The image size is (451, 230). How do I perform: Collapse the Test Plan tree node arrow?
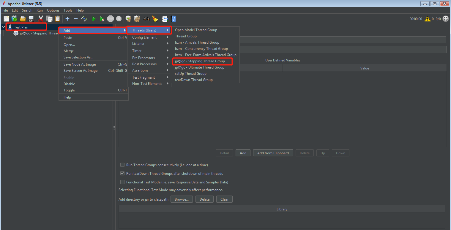coord(4,27)
